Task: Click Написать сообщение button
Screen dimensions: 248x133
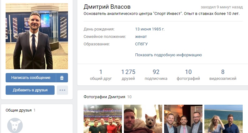Action: click(31, 77)
